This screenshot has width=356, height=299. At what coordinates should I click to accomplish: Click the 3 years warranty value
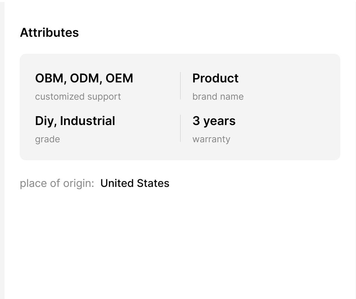(214, 121)
